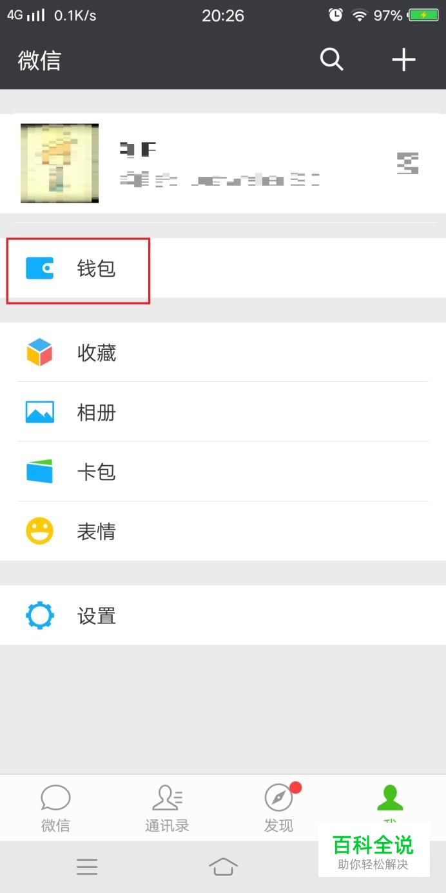Switch to the 发现 discover tab

(x=278, y=808)
